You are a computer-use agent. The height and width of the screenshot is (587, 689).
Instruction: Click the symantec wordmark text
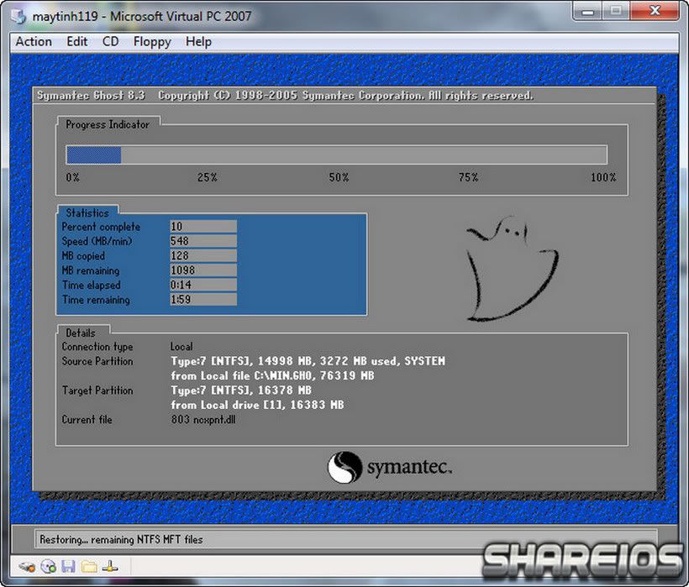409,467
